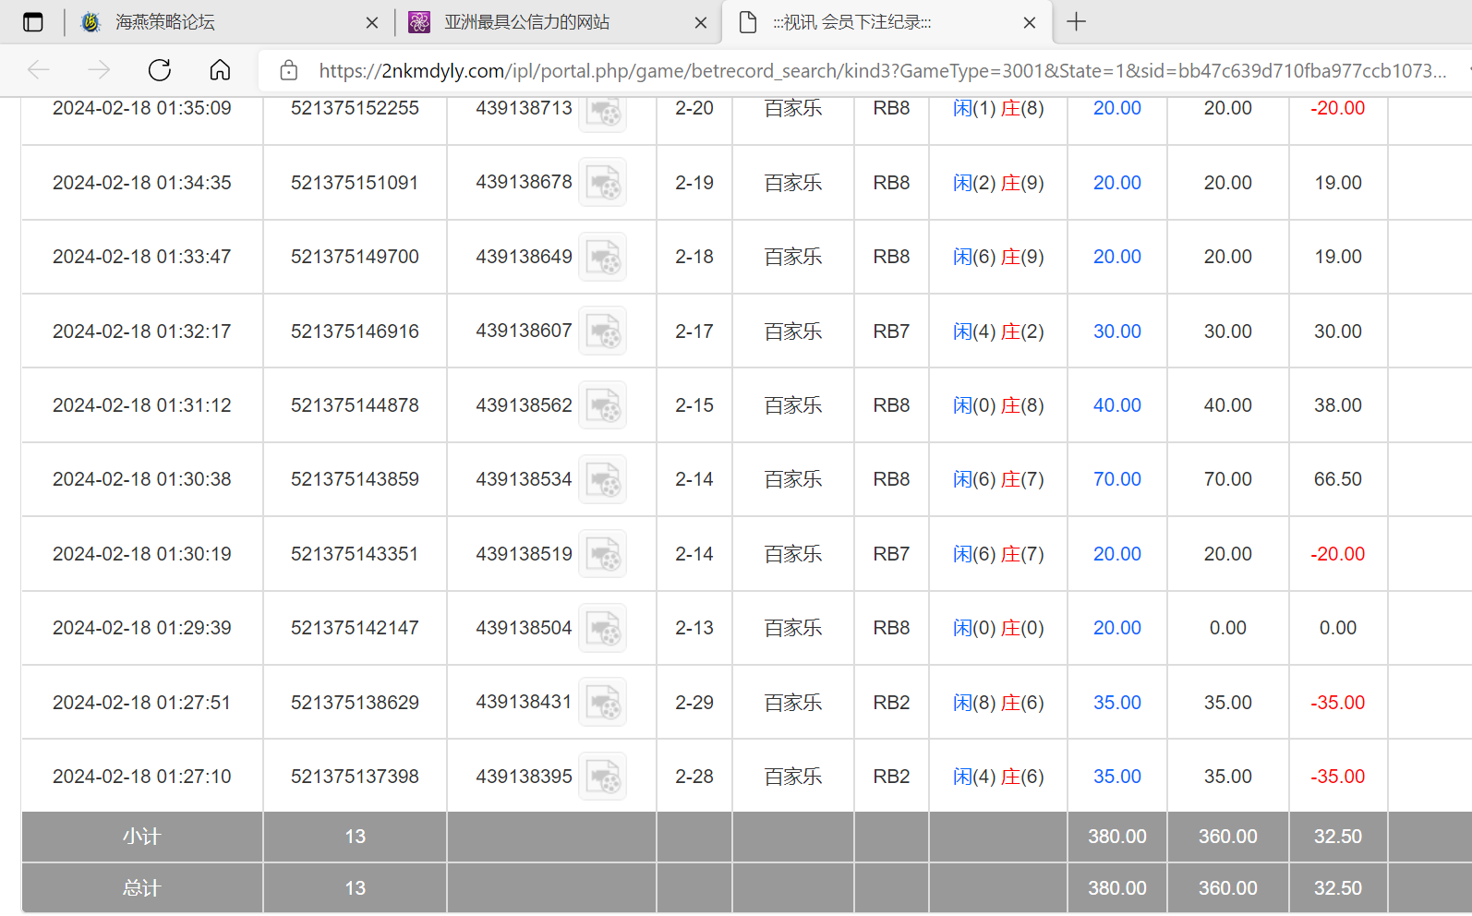The width and height of the screenshot is (1472, 916).
Task: Select timestamp 2024-02-18 01:35:09
Action: (142, 108)
